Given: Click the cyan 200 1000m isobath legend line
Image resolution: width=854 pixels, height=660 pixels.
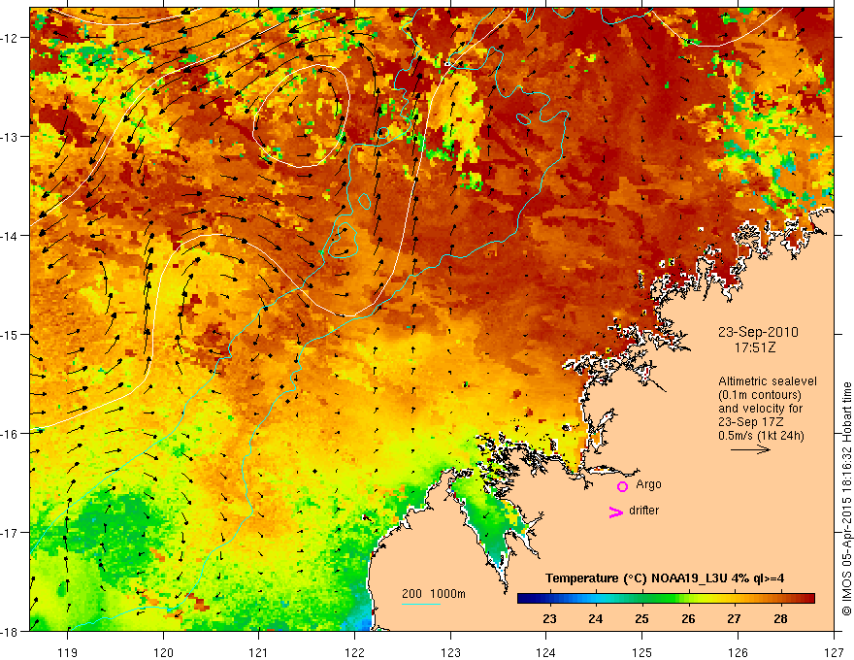Looking at the screenshot, I should 421,604.
